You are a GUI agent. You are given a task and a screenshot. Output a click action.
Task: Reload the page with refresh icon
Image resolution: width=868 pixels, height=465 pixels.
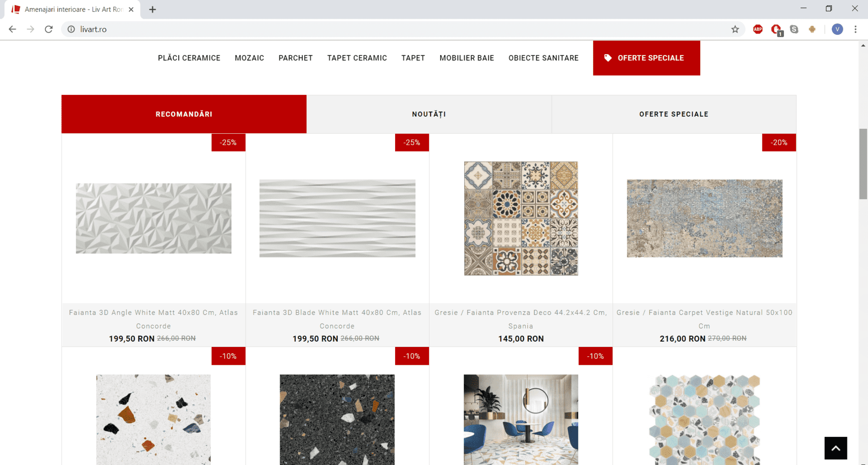click(49, 29)
